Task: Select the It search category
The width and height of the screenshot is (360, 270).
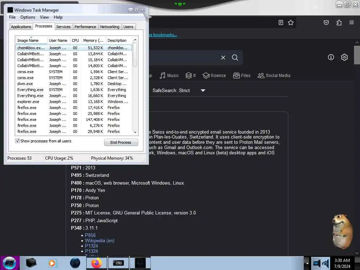Action: (x=191, y=76)
